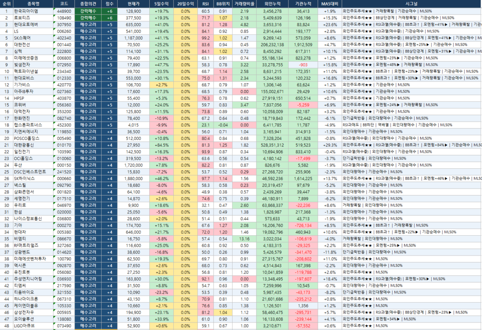Click stock name SK스퀘어

[x=22, y=38]
